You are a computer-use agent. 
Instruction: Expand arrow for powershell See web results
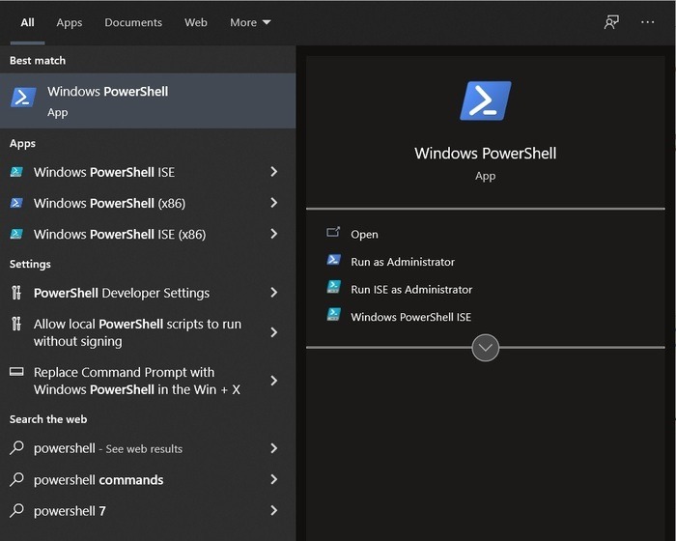pos(273,448)
